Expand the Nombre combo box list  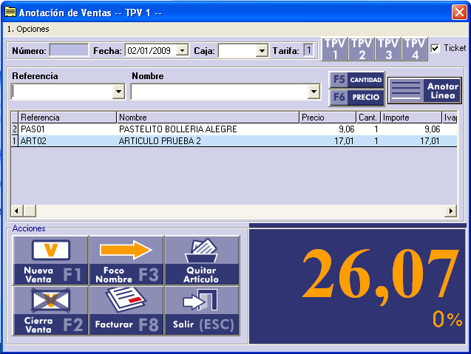click(314, 92)
